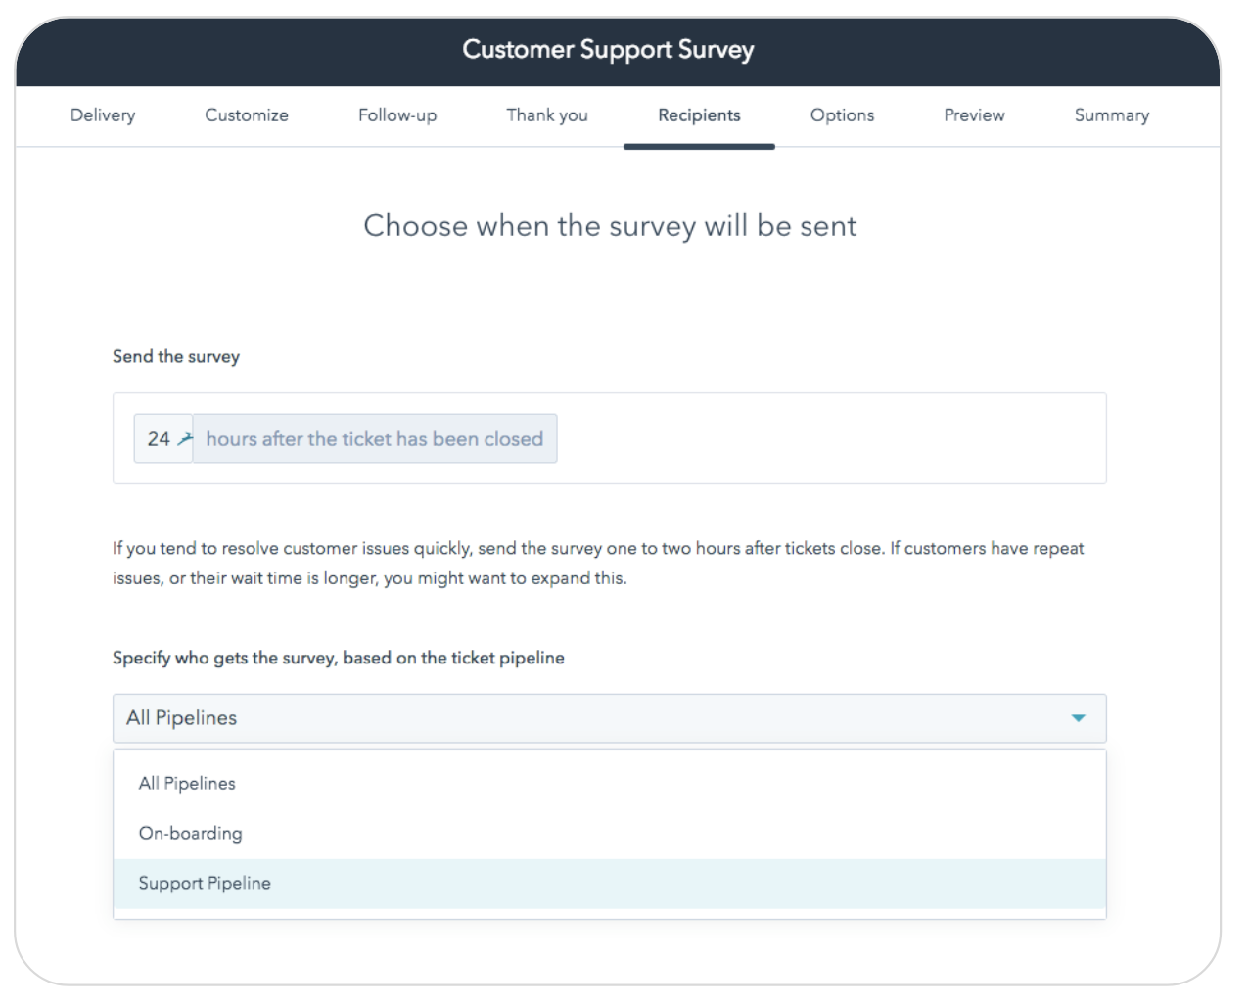Go to the Follow-up tab
1249x1006 pixels.
397,115
